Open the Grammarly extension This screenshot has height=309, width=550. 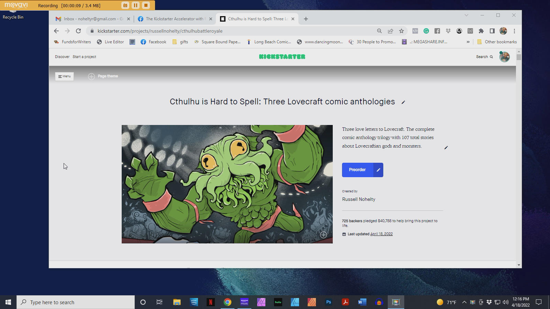(x=426, y=31)
